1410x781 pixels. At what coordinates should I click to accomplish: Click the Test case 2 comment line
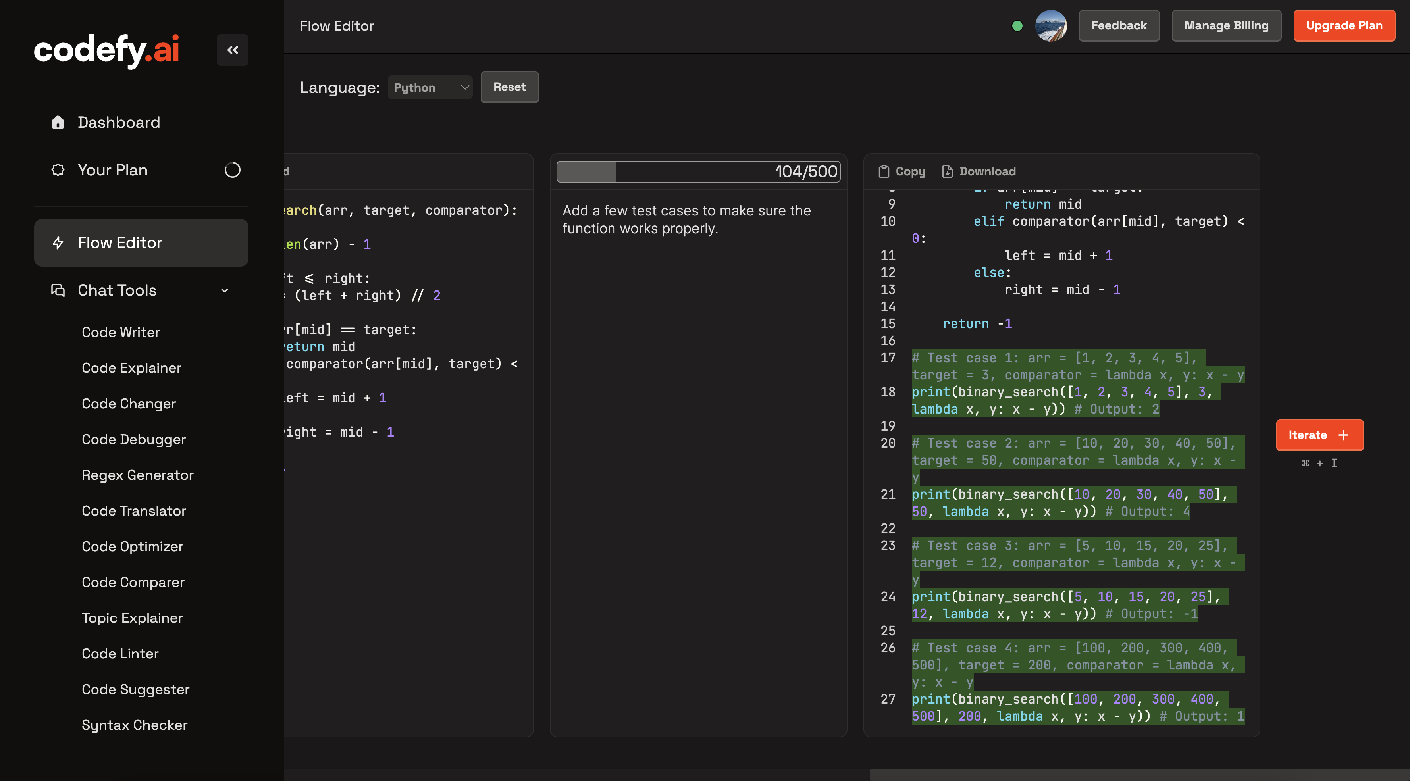tap(1078, 460)
